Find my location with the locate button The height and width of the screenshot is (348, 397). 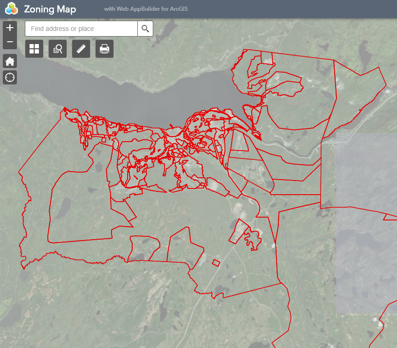pyautogui.click(x=10, y=77)
